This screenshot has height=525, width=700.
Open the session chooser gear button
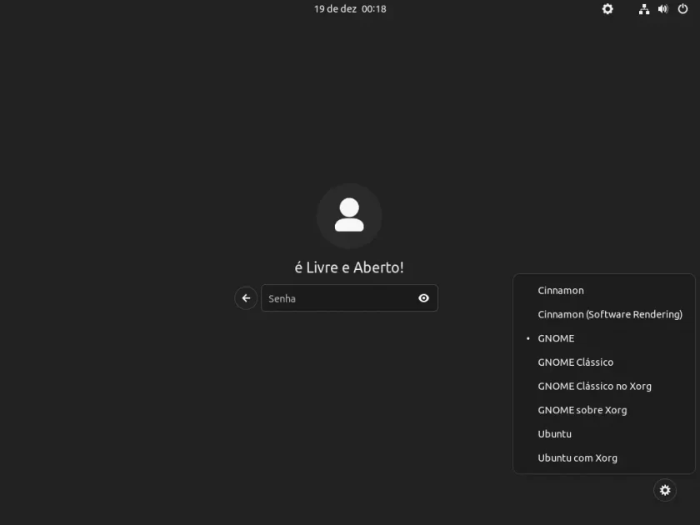(665, 490)
